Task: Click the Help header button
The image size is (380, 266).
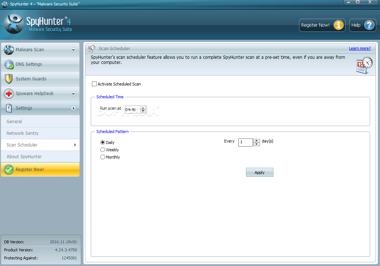Action: (362, 25)
